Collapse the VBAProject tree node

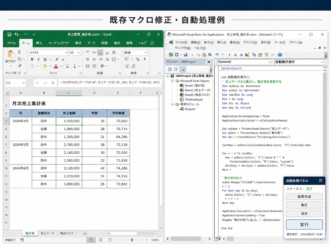pyautogui.click(x=168, y=76)
